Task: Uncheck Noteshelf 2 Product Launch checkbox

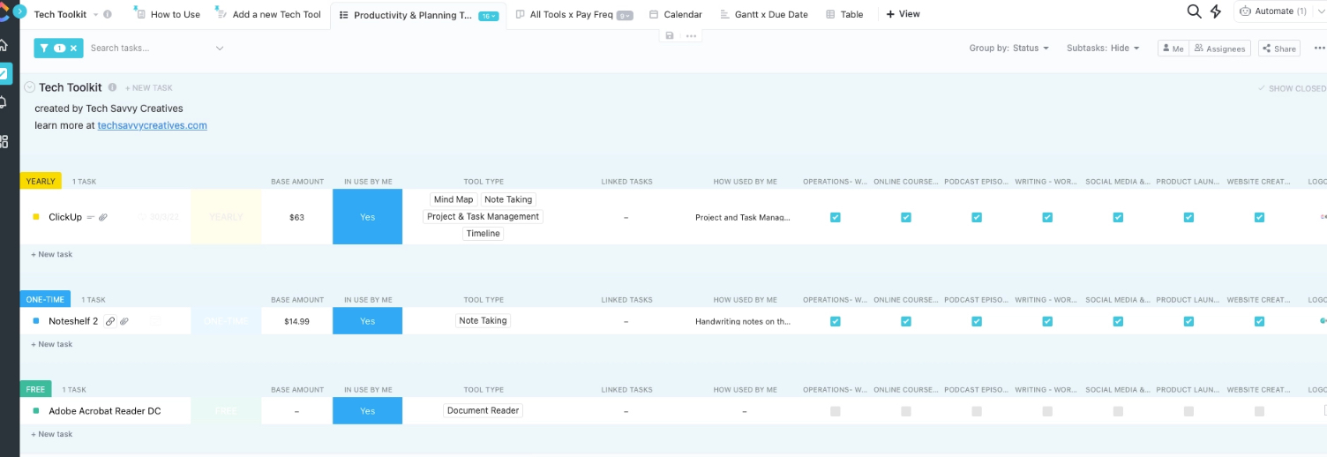Action: point(1188,321)
